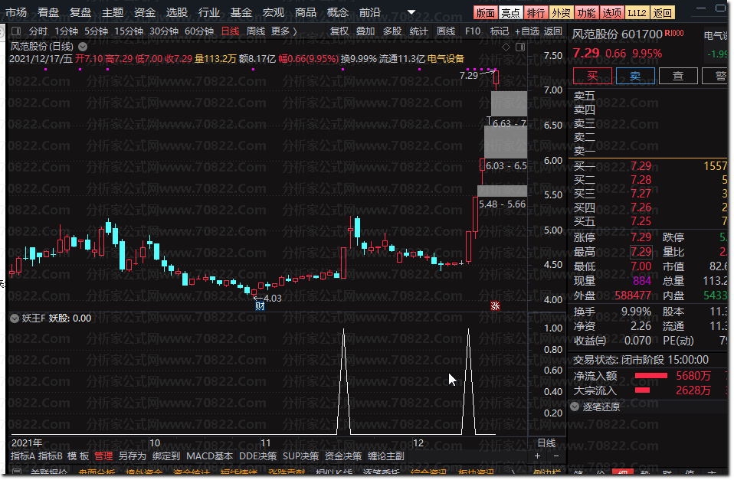This screenshot has width=734, height=480.
Task: Click the red 涨 marker icon
Action: (495, 306)
